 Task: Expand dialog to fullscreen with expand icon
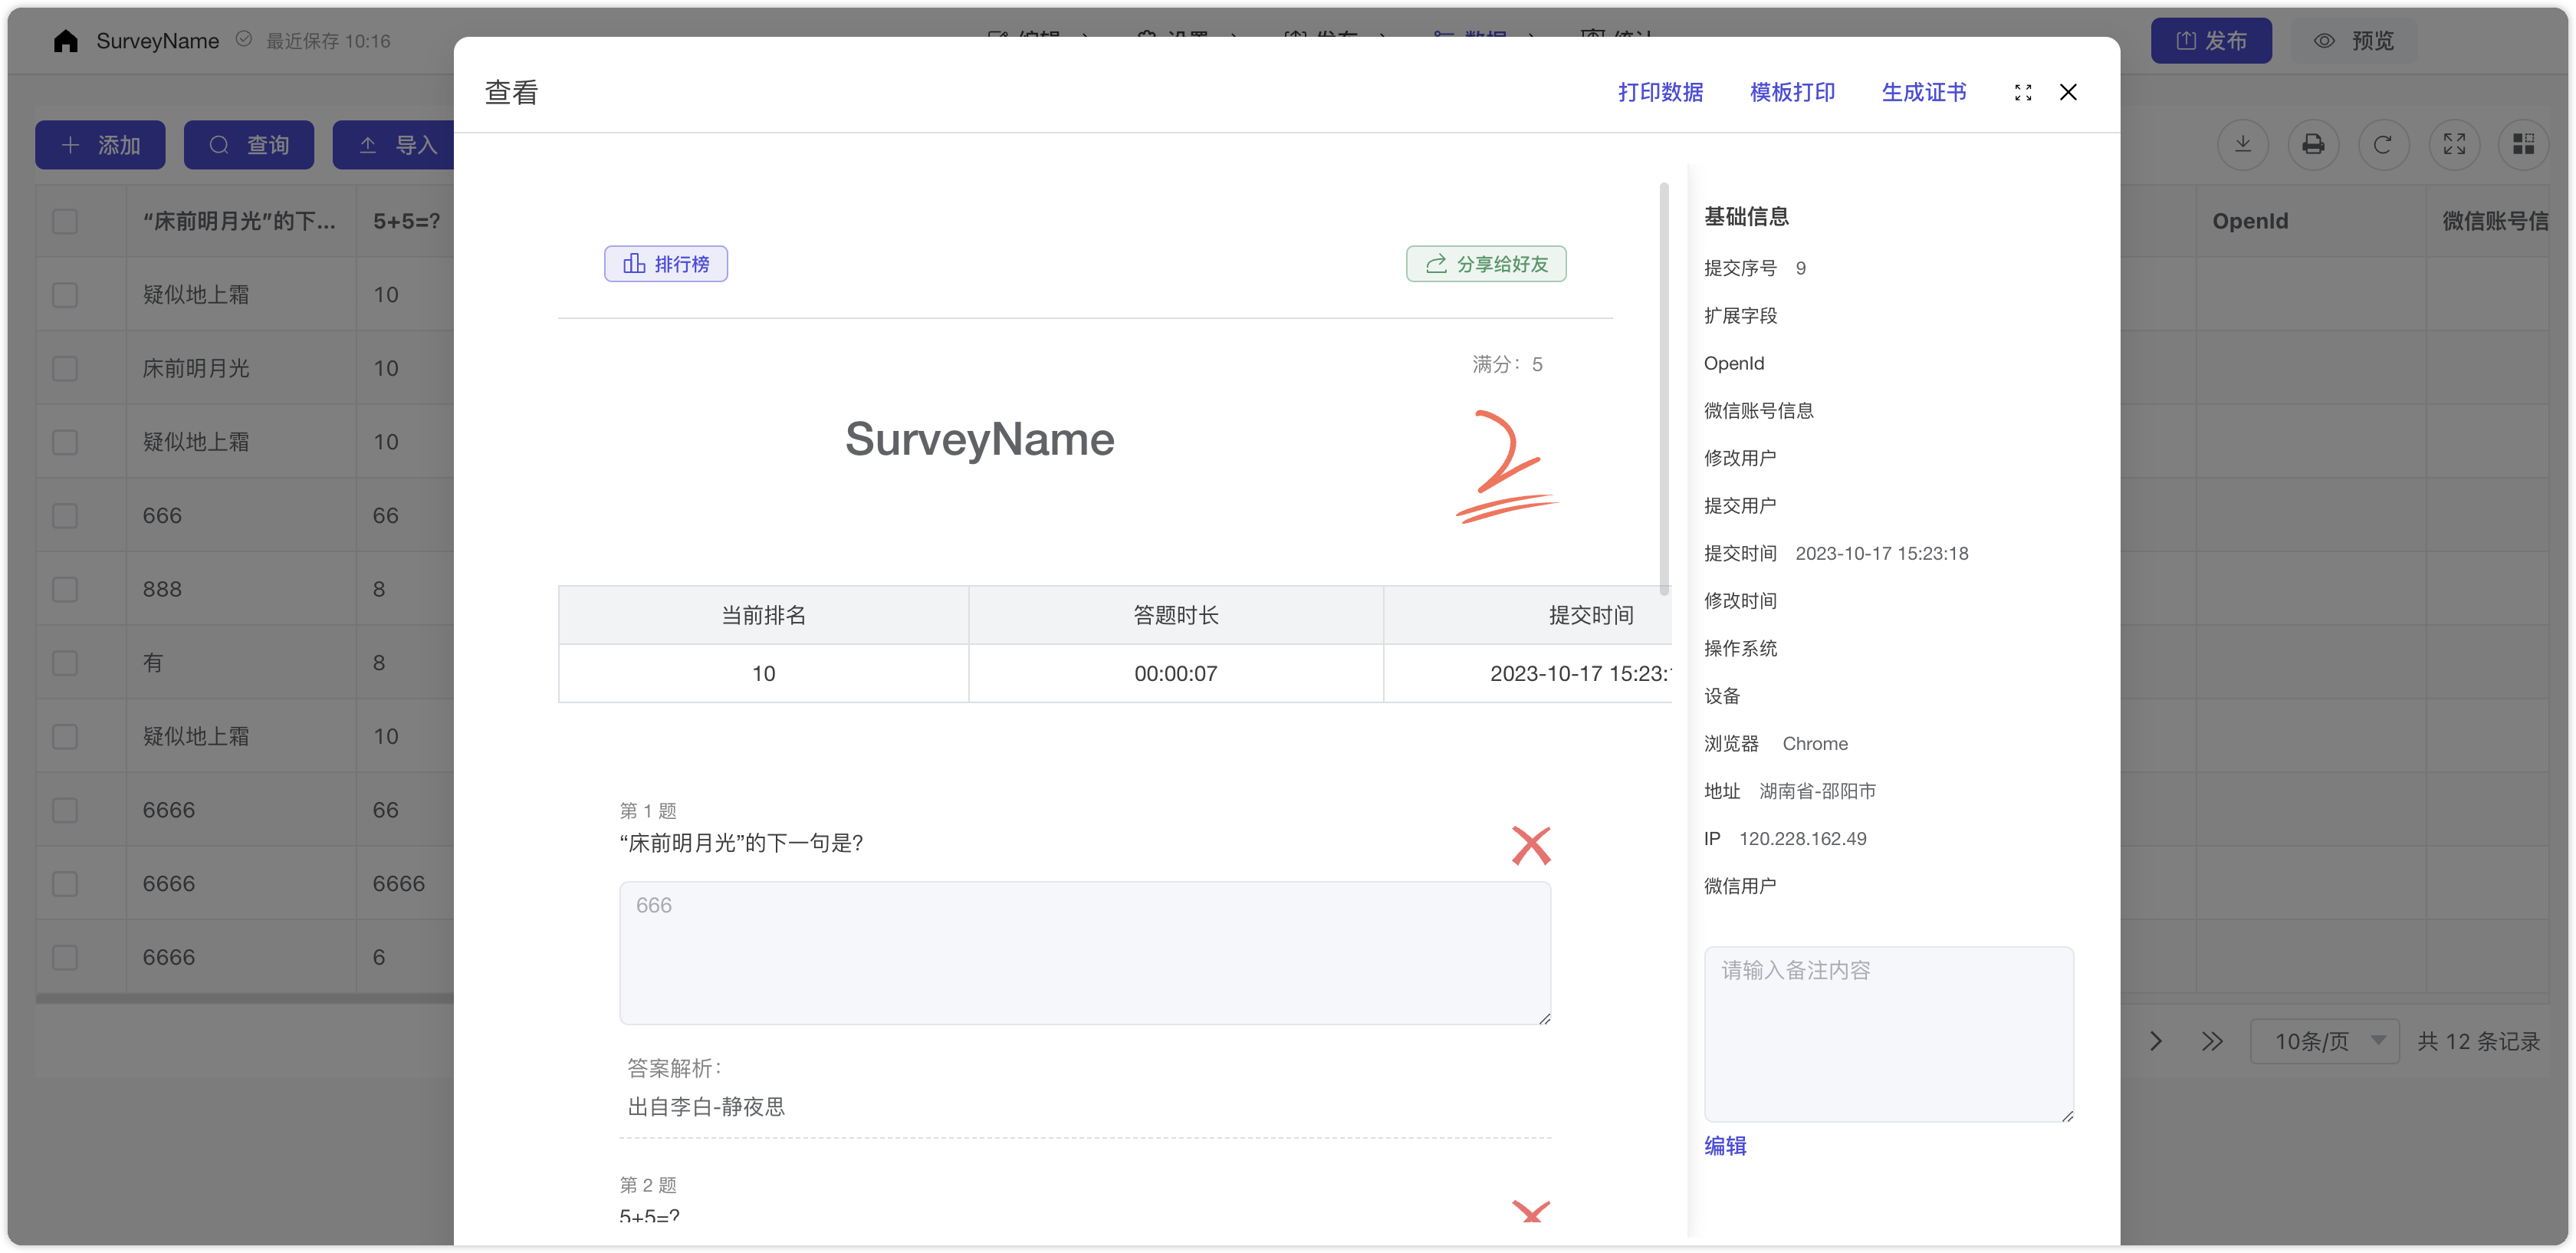(2023, 93)
